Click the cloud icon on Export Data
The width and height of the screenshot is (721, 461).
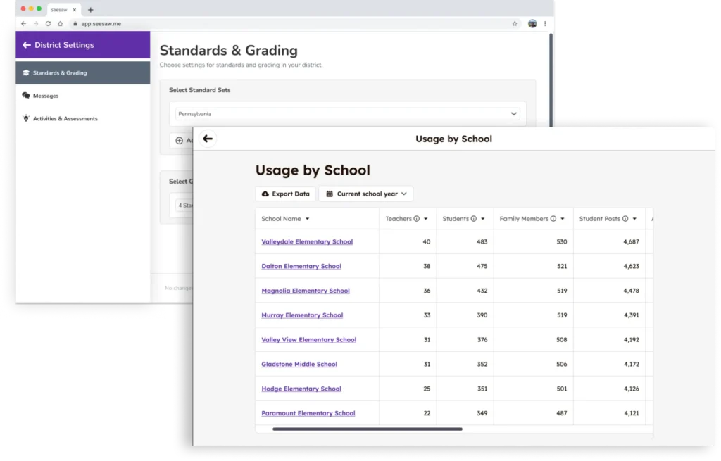point(265,194)
